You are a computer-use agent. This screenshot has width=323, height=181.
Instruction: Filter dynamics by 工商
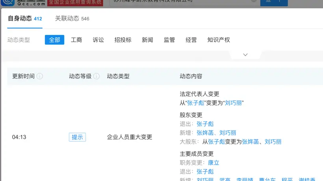pos(76,40)
